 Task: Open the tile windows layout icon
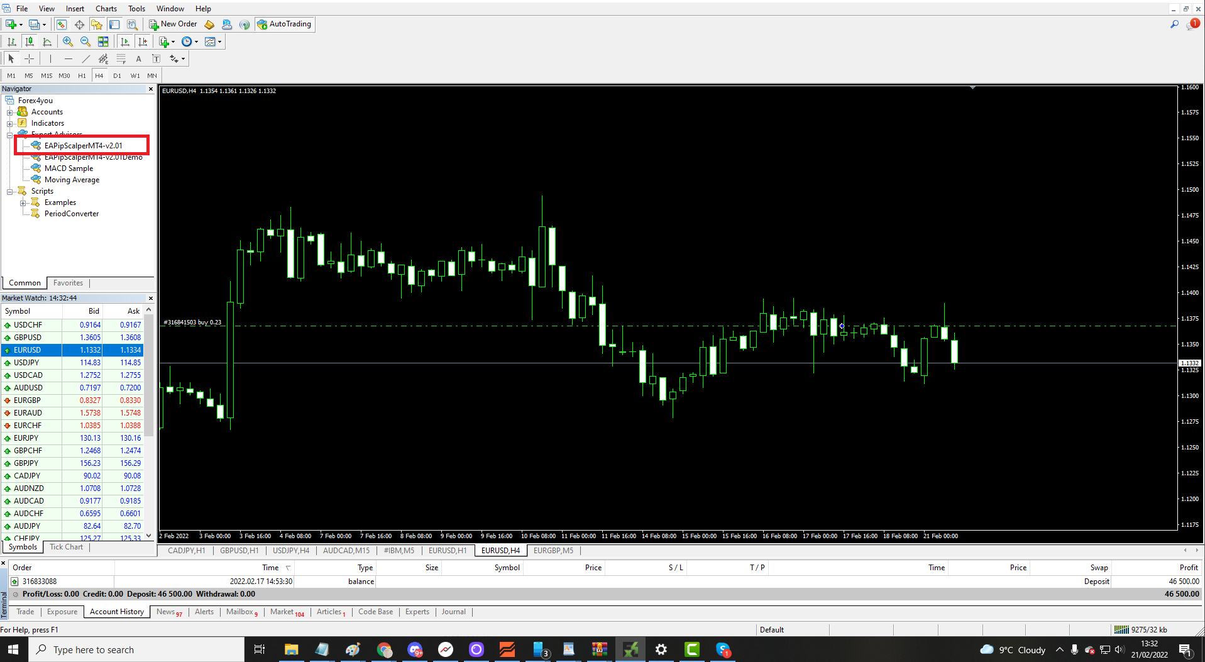[x=103, y=41]
